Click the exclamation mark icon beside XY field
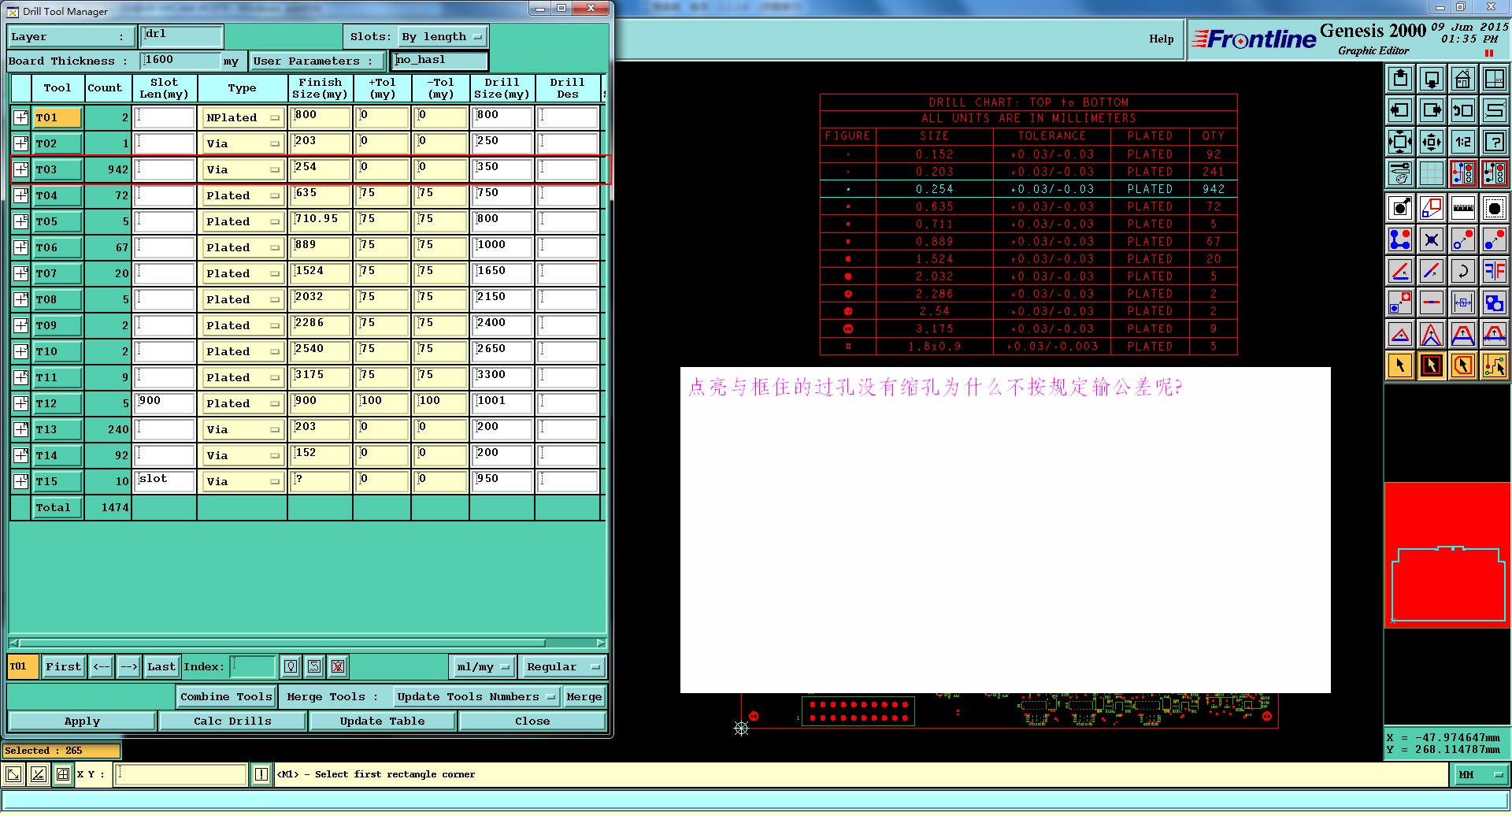 261,774
